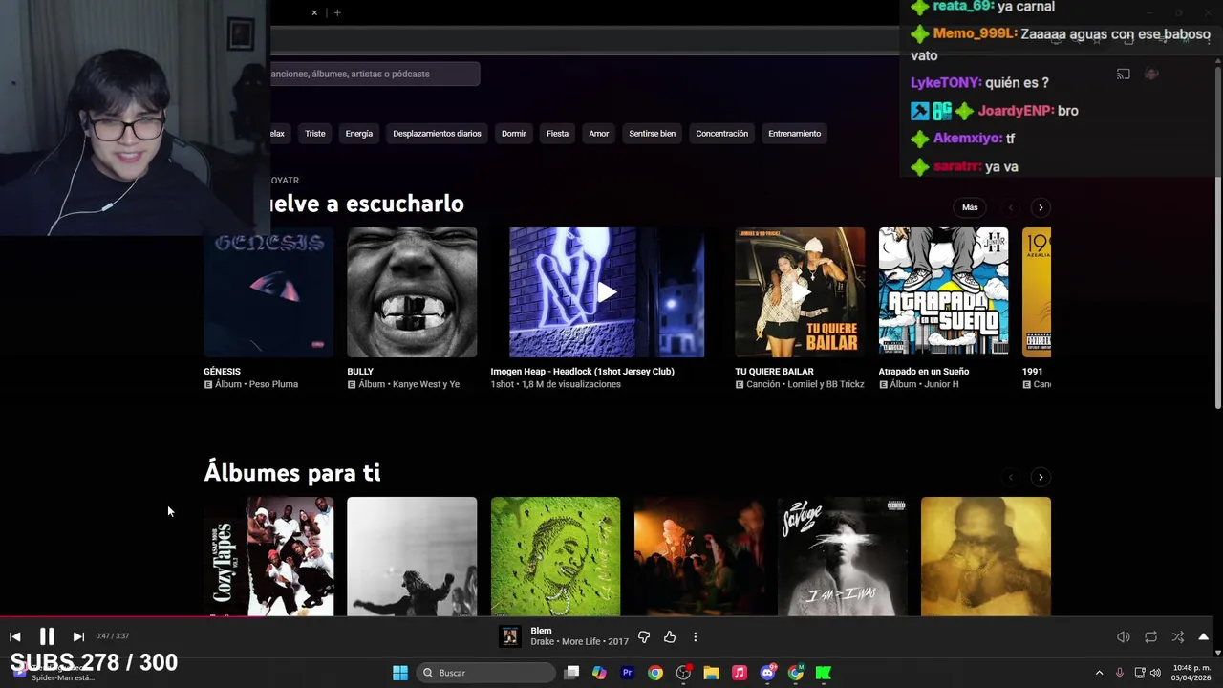Image resolution: width=1223 pixels, height=688 pixels.
Task: Select the Triste mood chip
Action: 315,134
